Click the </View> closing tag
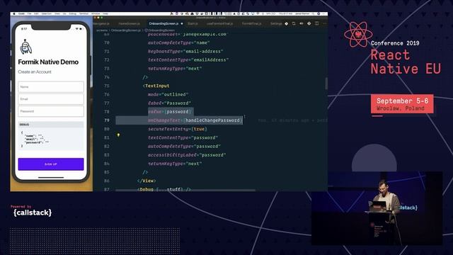This screenshot has height=255, width=453. pyautogui.click(x=147, y=181)
